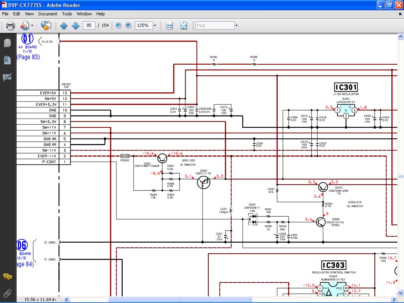
Task: Open the Attachments paperclip panel
Action: tap(7, 293)
